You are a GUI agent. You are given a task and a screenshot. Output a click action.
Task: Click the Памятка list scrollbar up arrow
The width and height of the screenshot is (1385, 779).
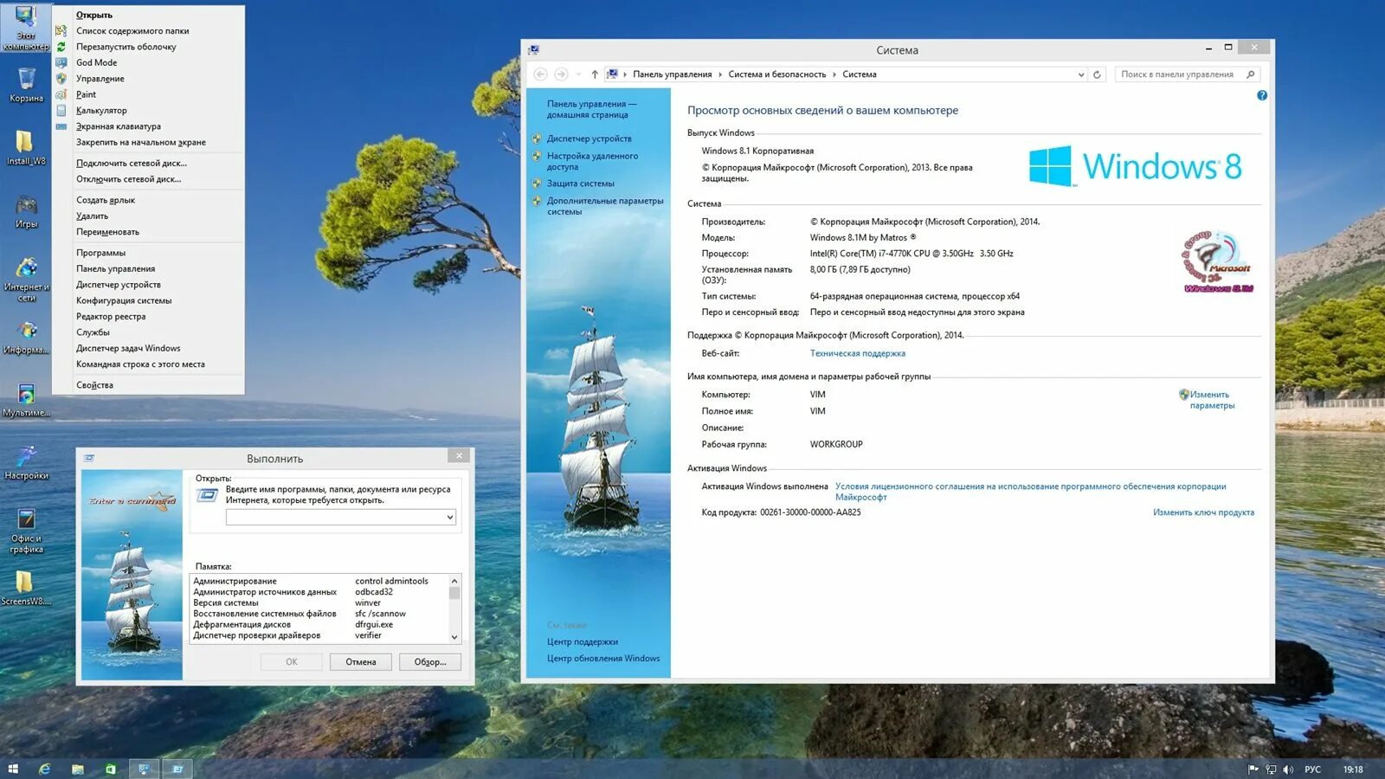coord(454,581)
